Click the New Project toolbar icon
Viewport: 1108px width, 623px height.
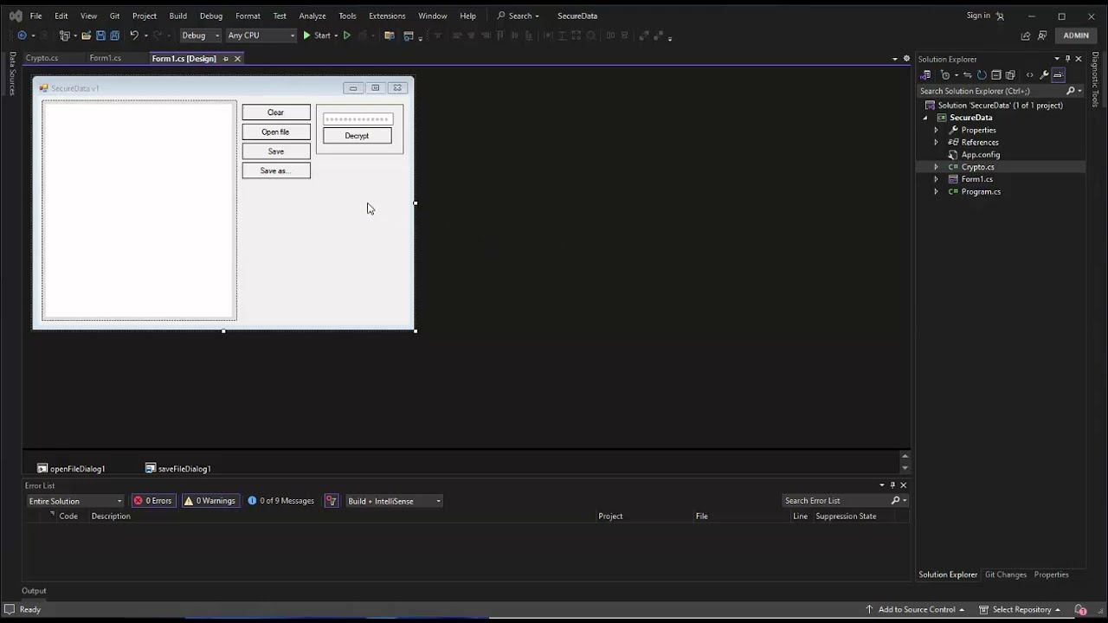pos(64,35)
